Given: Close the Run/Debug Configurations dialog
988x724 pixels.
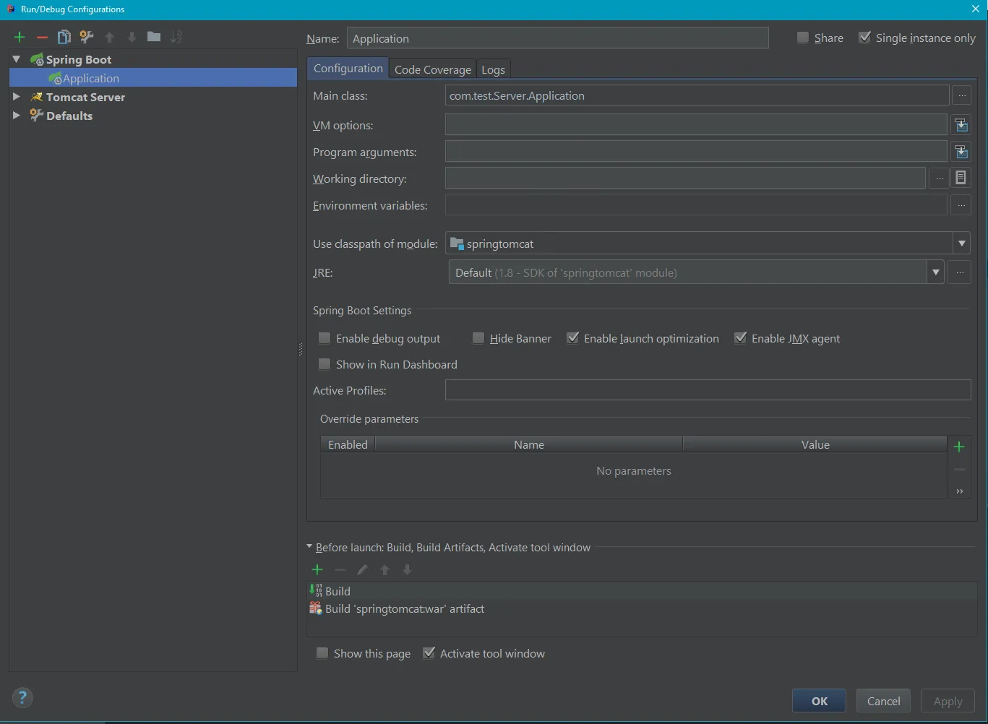Looking at the screenshot, I should point(976,9).
